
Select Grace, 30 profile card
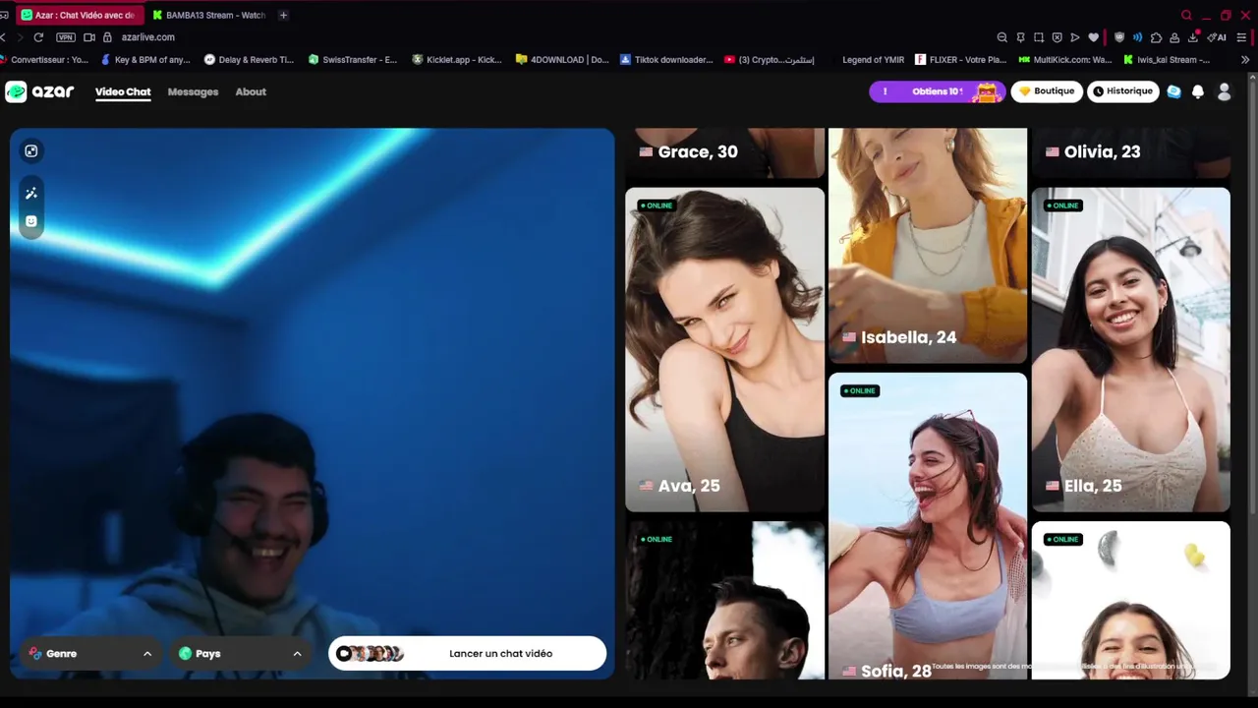(x=724, y=153)
